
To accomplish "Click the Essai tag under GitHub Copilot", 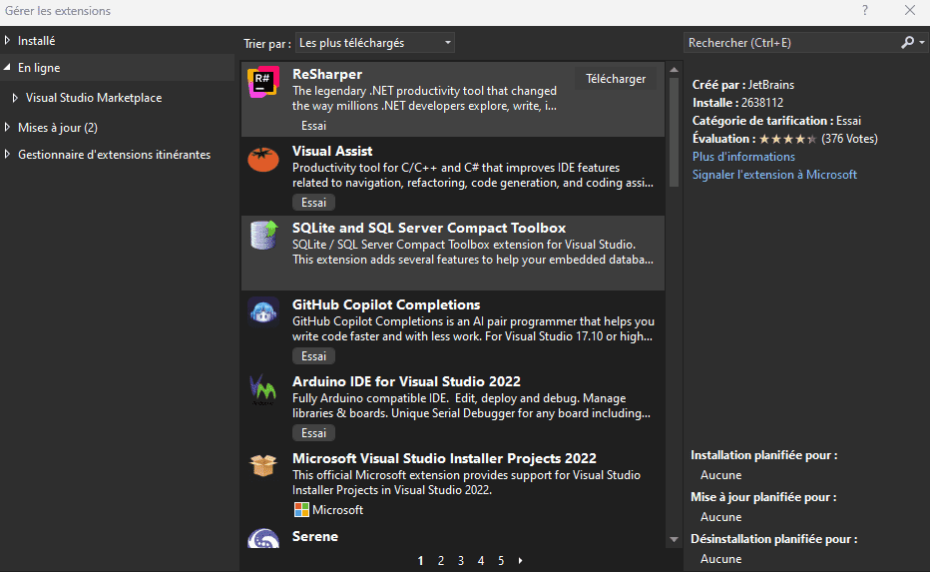I will [313, 356].
